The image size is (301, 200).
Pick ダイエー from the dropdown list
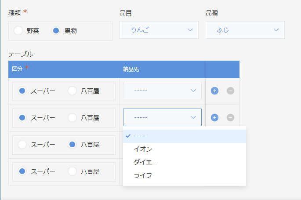[145, 162]
